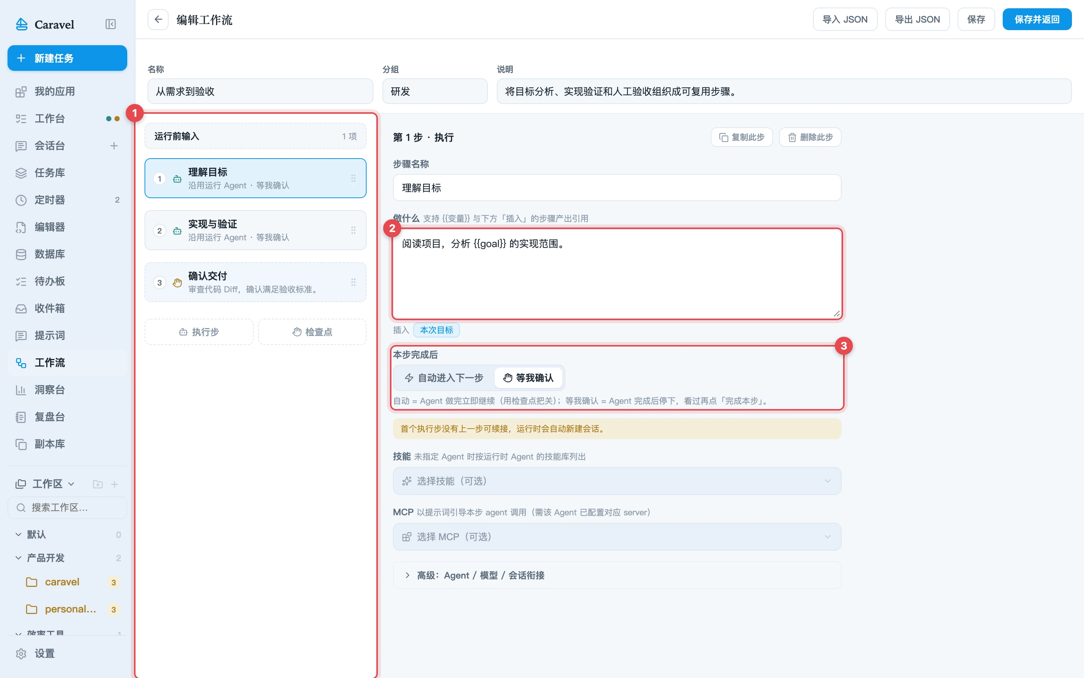The width and height of the screenshot is (1084, 678).
Task: Click 复制此步 button
Action: 741,137
